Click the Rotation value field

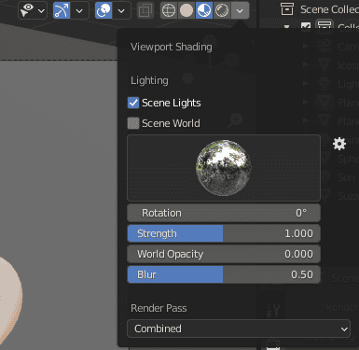[224, 213]
